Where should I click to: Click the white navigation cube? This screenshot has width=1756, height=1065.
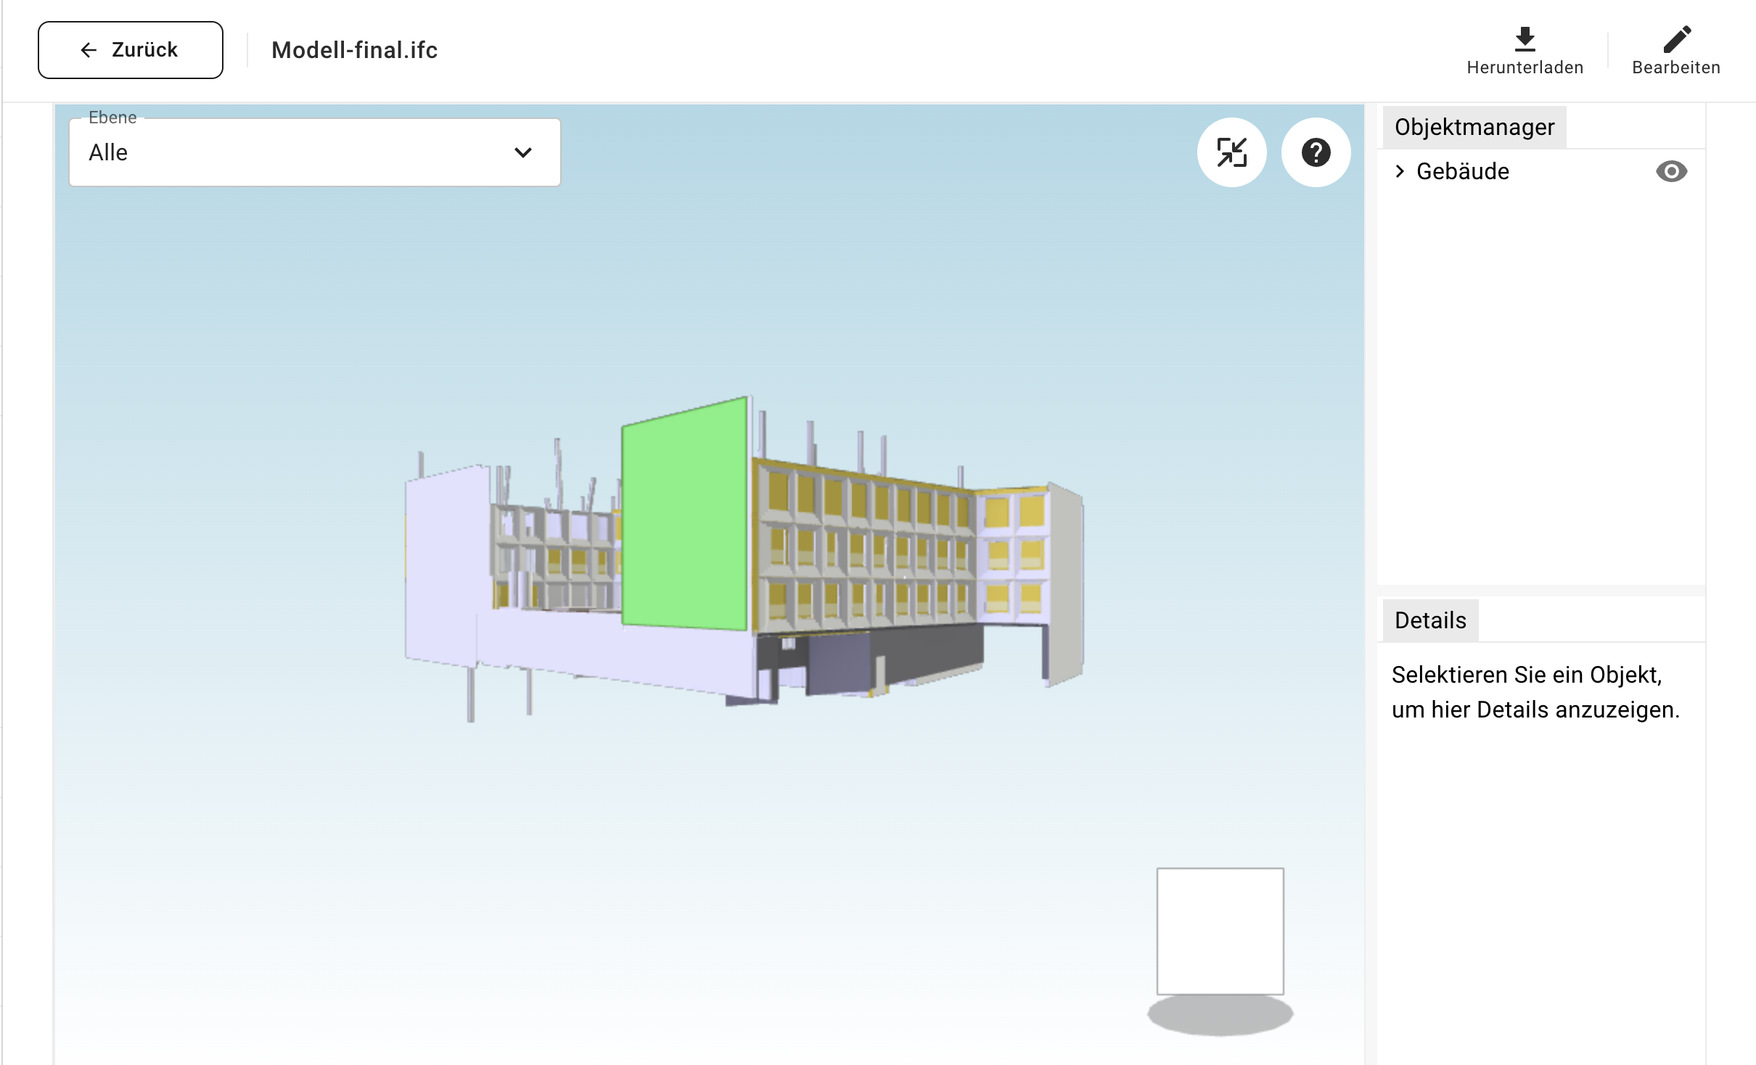pos(1220,931)
